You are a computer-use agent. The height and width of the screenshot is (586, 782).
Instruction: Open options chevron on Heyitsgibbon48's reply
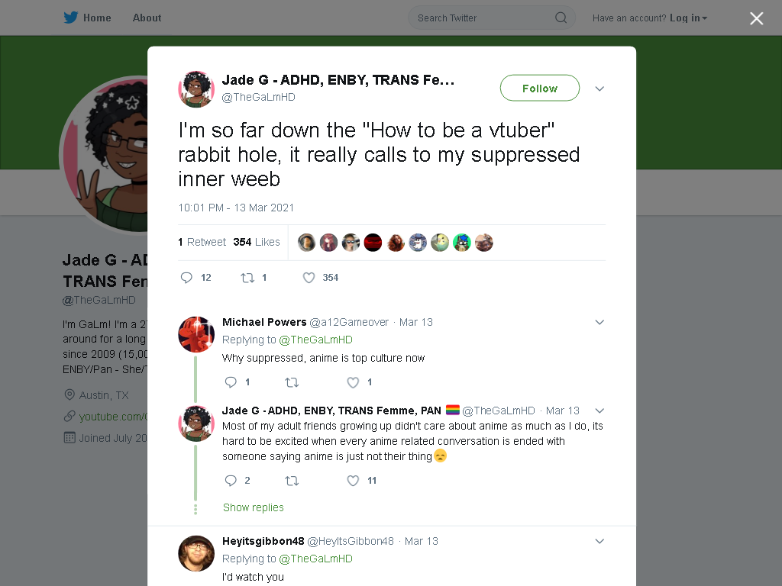point(599,541)
